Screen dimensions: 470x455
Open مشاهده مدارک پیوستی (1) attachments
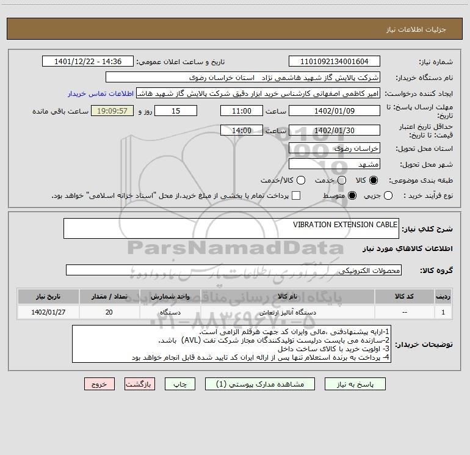pos(260,384)
